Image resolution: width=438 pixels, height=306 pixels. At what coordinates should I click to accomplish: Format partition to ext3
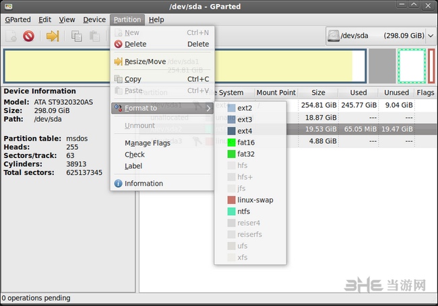point(250,119)
